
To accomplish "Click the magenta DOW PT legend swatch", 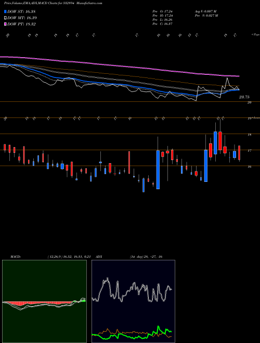I will coord(6,24).
